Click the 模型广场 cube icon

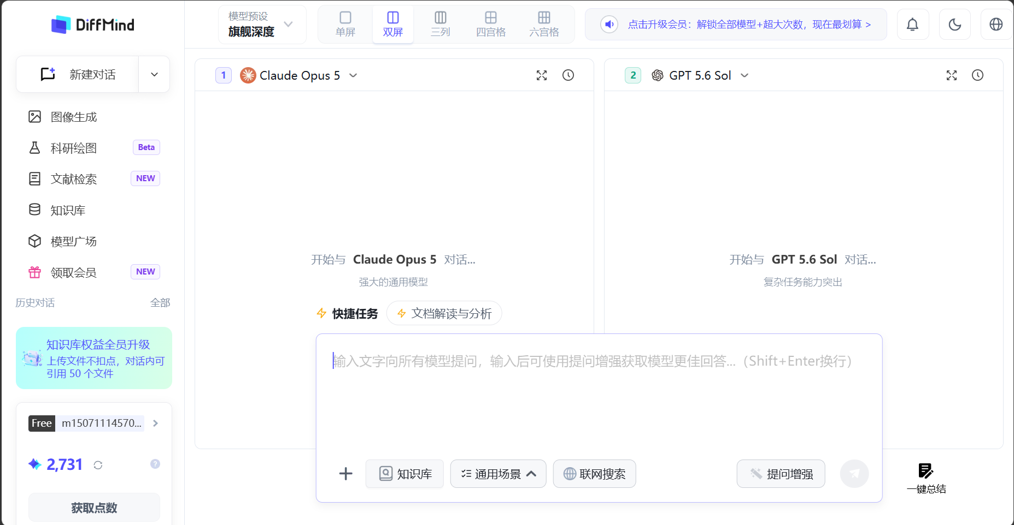point(35,241)
